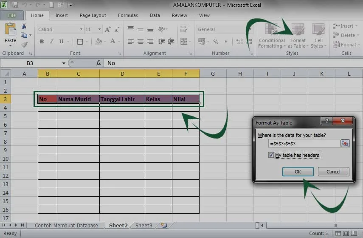
Task: Switch to the Data tab
Action: pyautogui.click(x=155, y=15)
